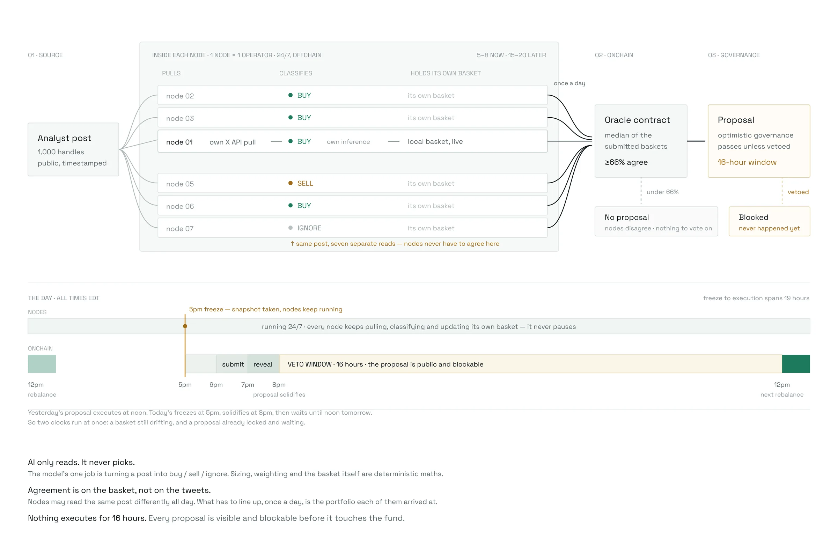838x539 pixels.
Task: Click the node 02 row label
Action: pyautogui.click(x=180, y=96)
